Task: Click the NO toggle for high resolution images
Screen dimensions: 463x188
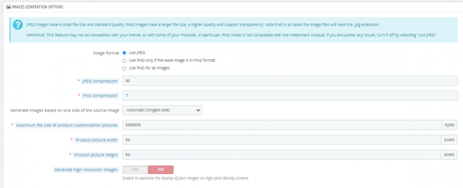Action: [x=161, y=169]
